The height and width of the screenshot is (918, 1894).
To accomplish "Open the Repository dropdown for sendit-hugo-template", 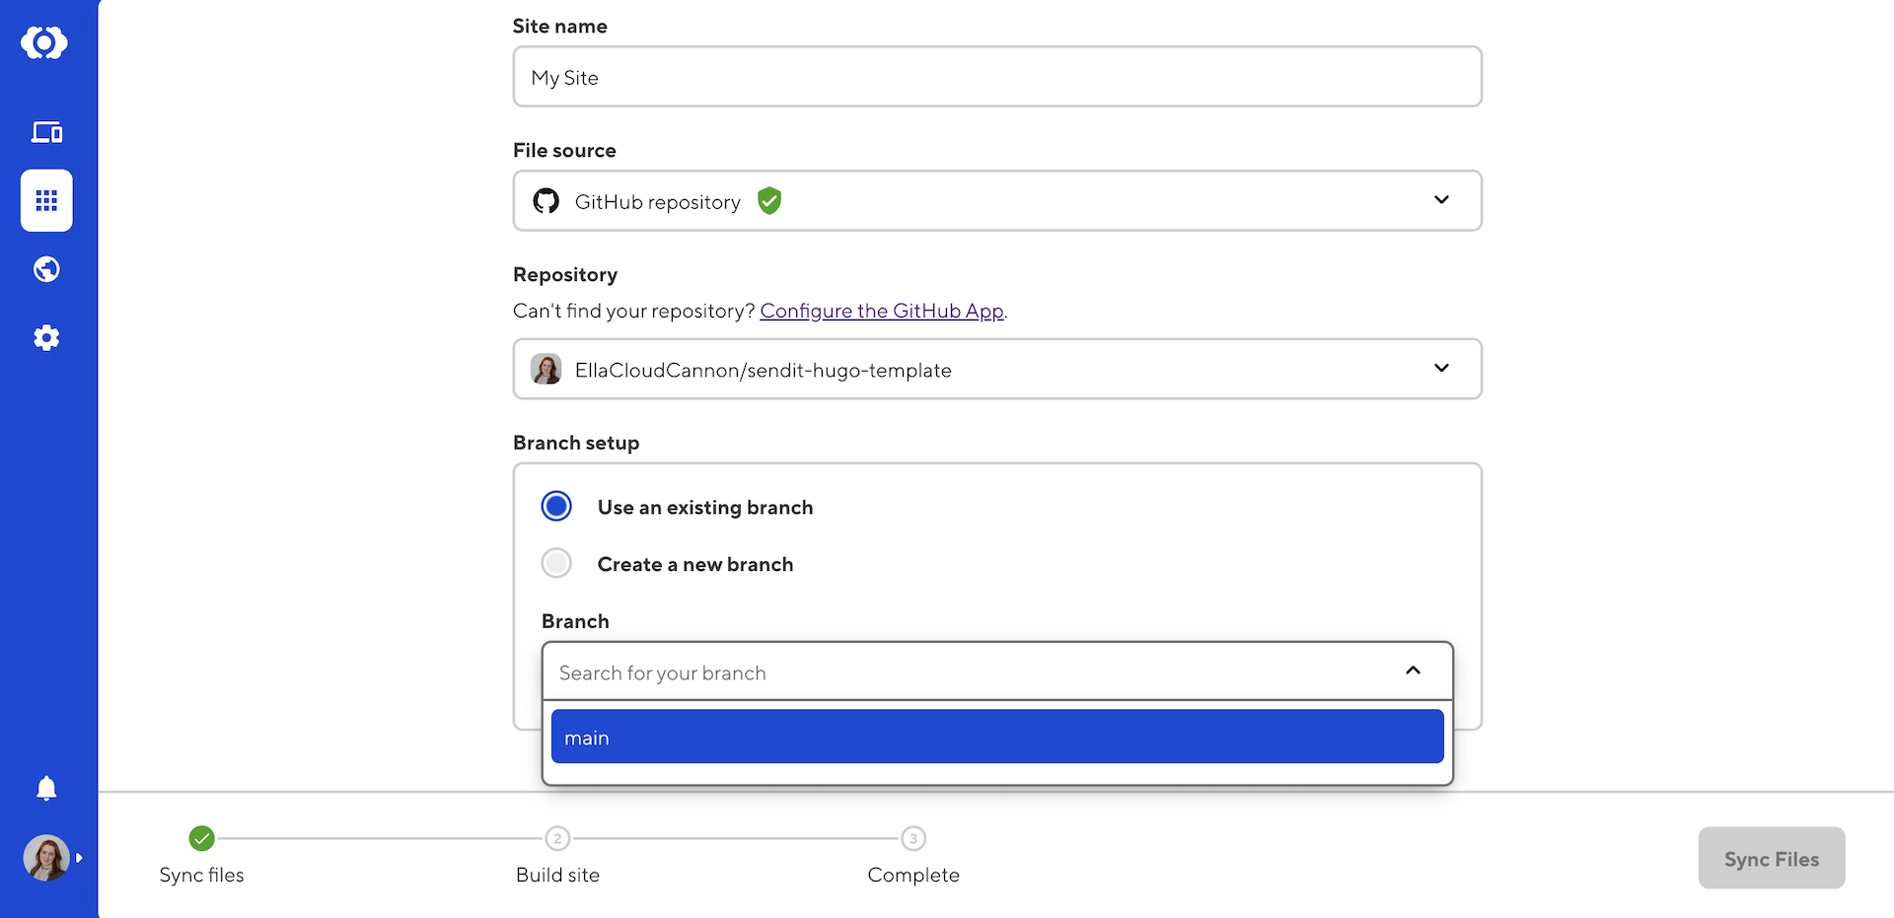I will [x=996, y=370].
